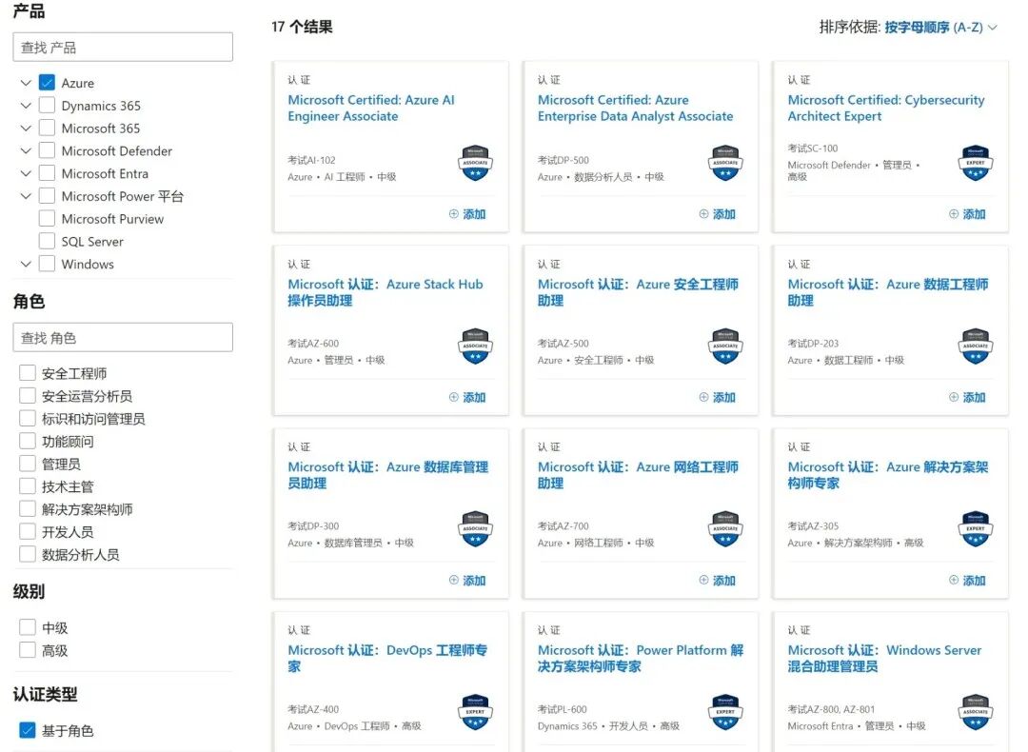Click the Expert badge on AZ-400 card

click(475, 712)
